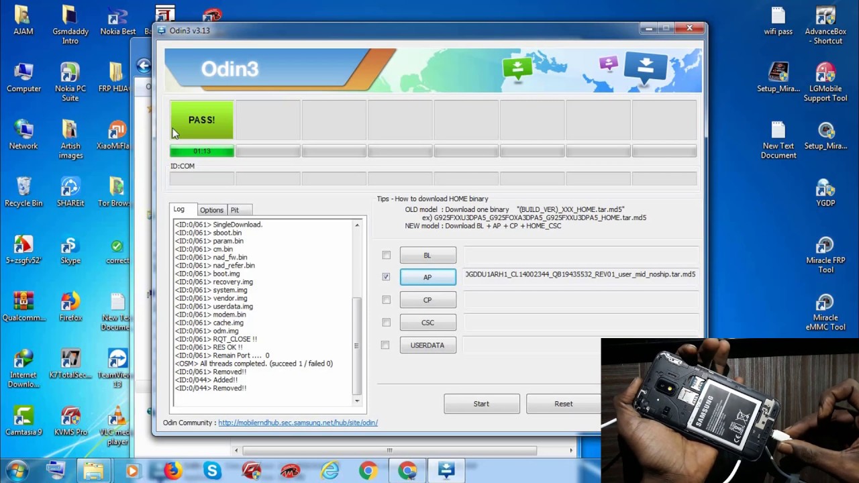Click the 'RES OK !!' log line
Image resolution: width=859 pixels, height=483 pixels.
tap(209, 347)
